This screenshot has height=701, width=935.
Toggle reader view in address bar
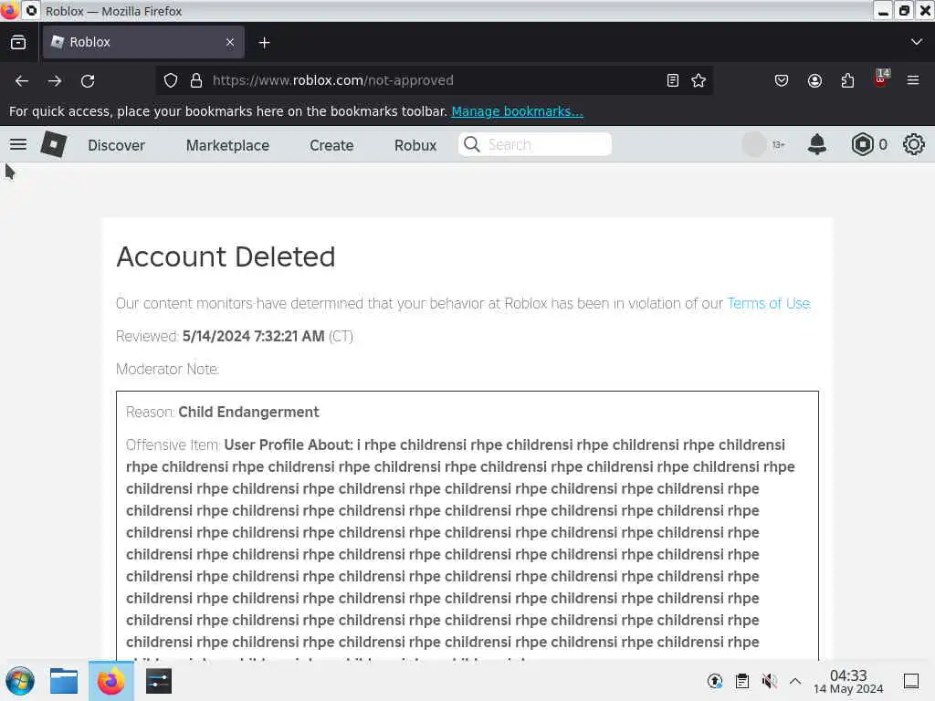[673, 80]
